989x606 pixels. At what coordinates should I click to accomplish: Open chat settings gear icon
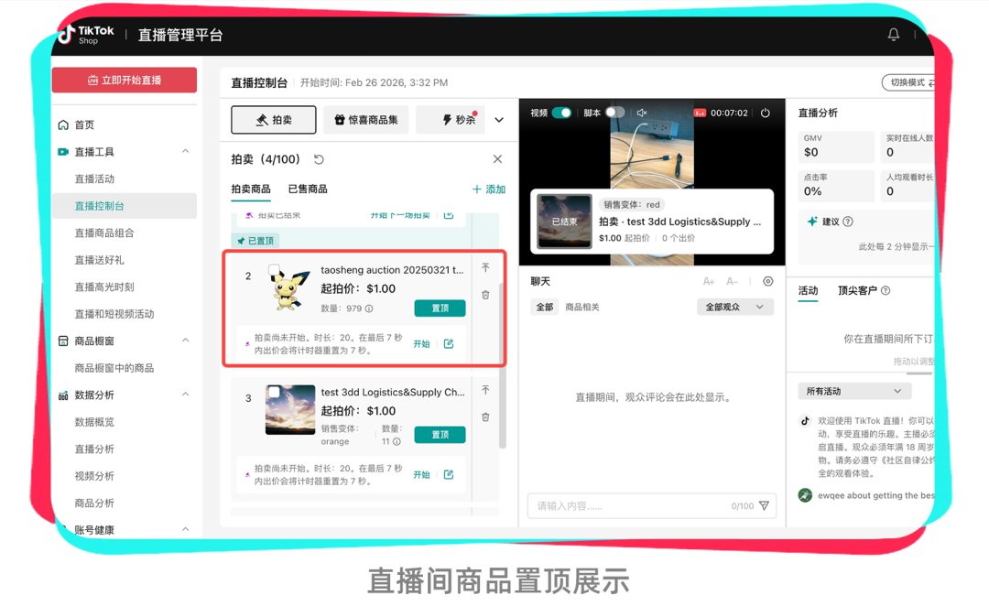coord(767,282)
